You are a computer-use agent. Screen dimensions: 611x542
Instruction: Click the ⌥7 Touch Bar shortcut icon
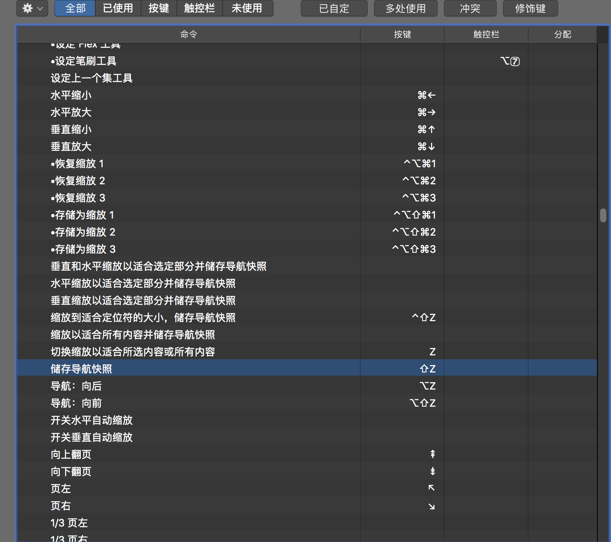coord(510,61)
